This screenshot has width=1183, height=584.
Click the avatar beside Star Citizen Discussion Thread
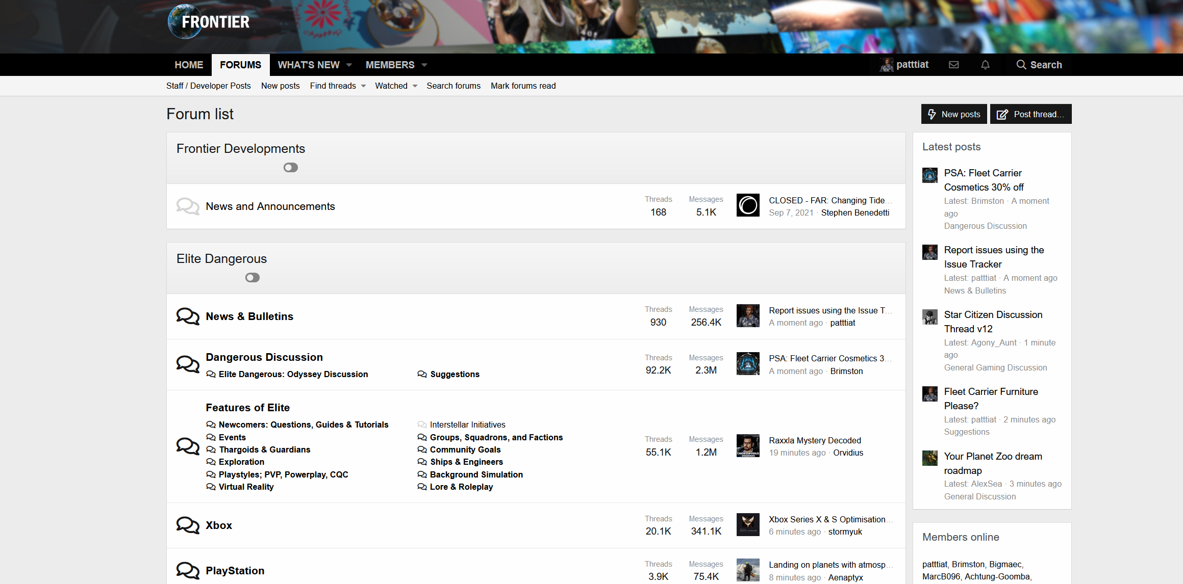930,317
